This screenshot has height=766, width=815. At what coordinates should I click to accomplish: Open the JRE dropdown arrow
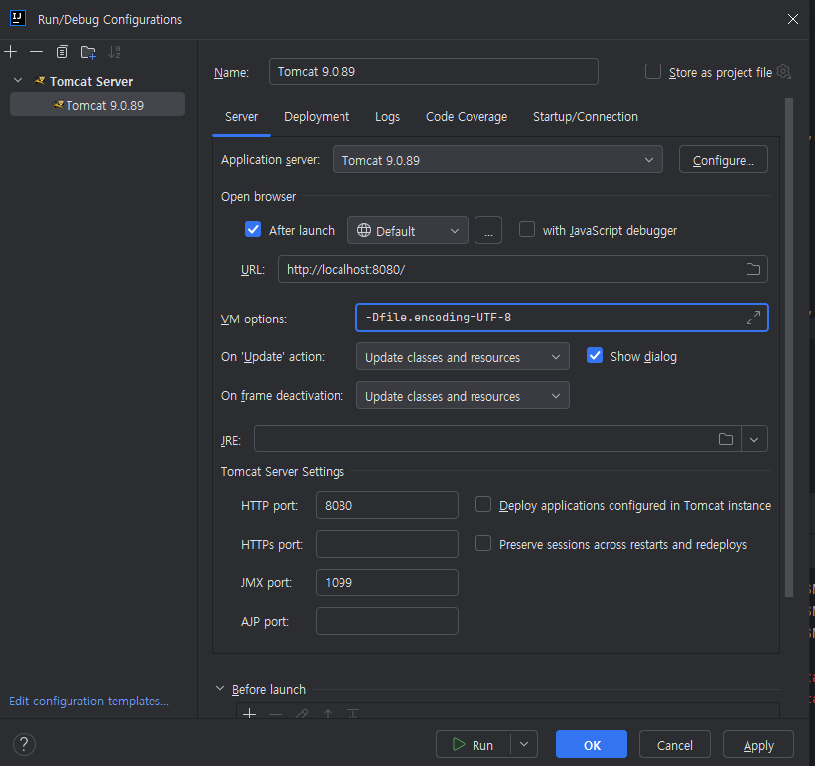pyautogui.click(x=754, y=440)
